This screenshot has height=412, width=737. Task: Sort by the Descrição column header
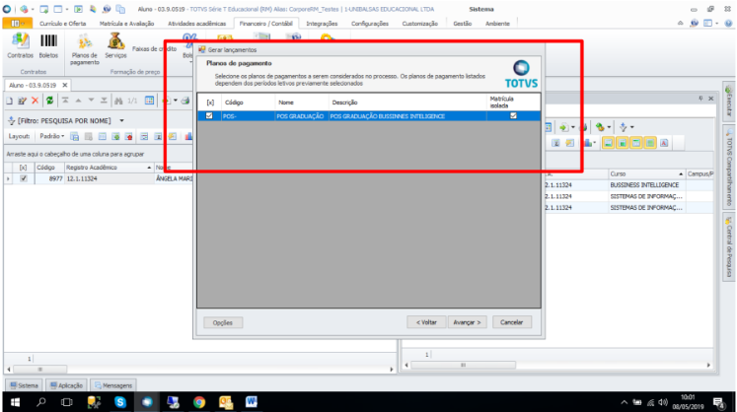tap(345, 102)
